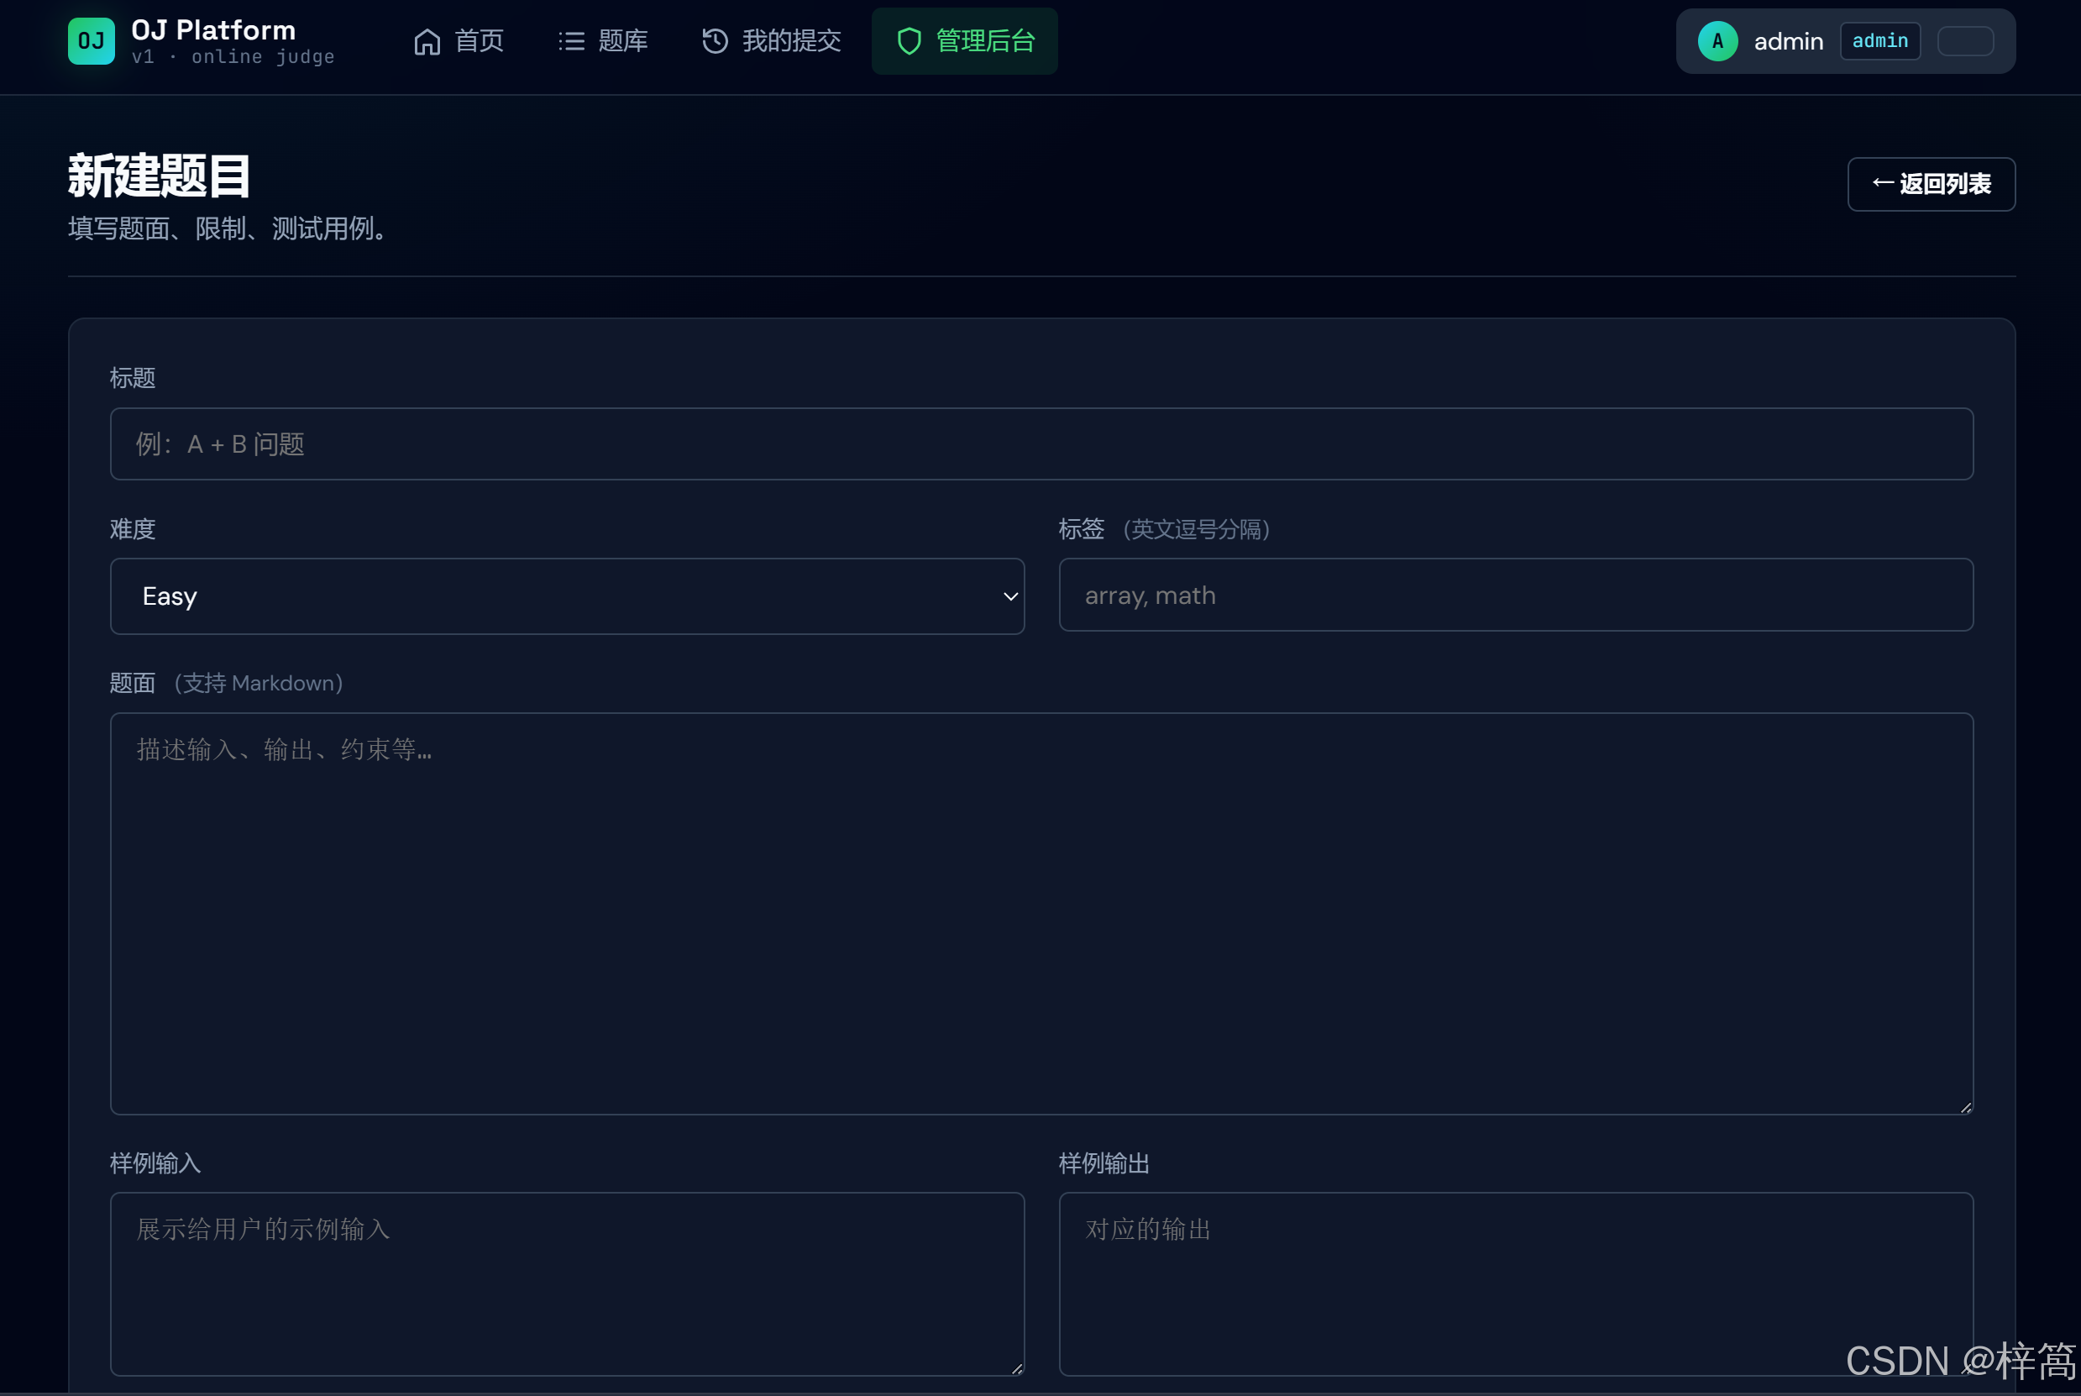
Task: Click the home icon in the navbar
Action: [427, 41]
